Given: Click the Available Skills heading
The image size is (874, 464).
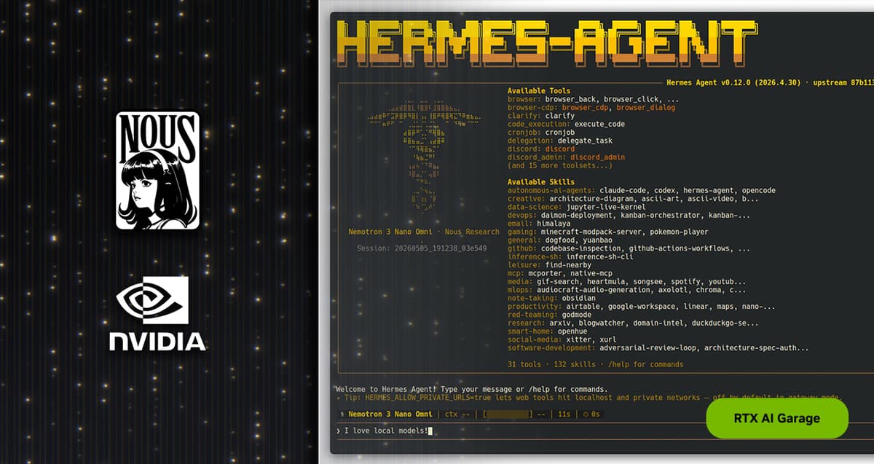Looking at the screenshot, I should coord(541,181).
